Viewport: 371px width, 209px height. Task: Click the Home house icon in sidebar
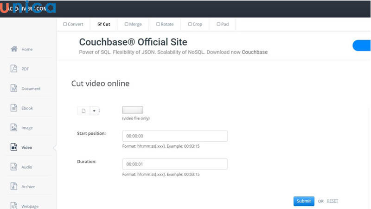14,49
